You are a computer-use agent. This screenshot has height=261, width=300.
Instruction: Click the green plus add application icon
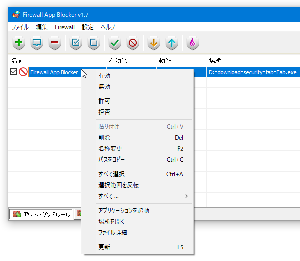[x=19, y=43]
